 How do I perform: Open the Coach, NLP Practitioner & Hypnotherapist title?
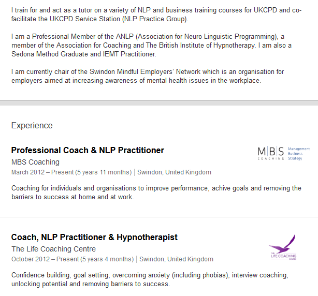click(x=94, y=237)
